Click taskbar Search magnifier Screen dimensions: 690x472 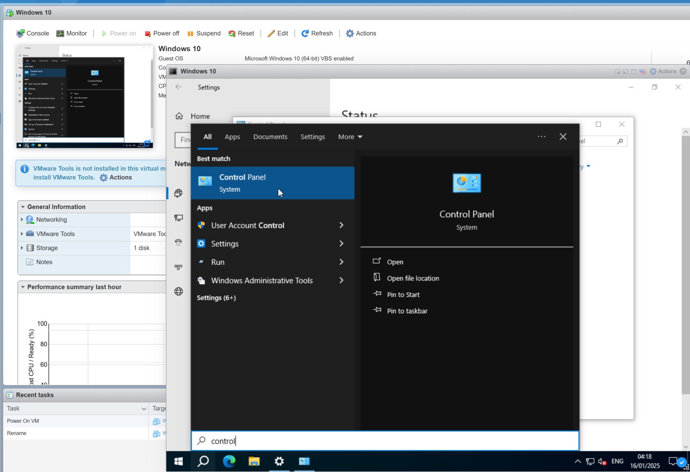pos(203,462)
